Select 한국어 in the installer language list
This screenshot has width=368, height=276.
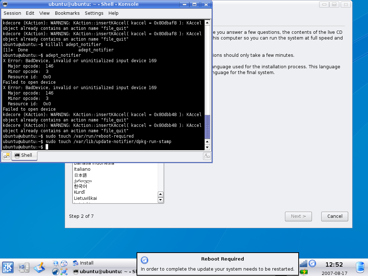point(80,187)
